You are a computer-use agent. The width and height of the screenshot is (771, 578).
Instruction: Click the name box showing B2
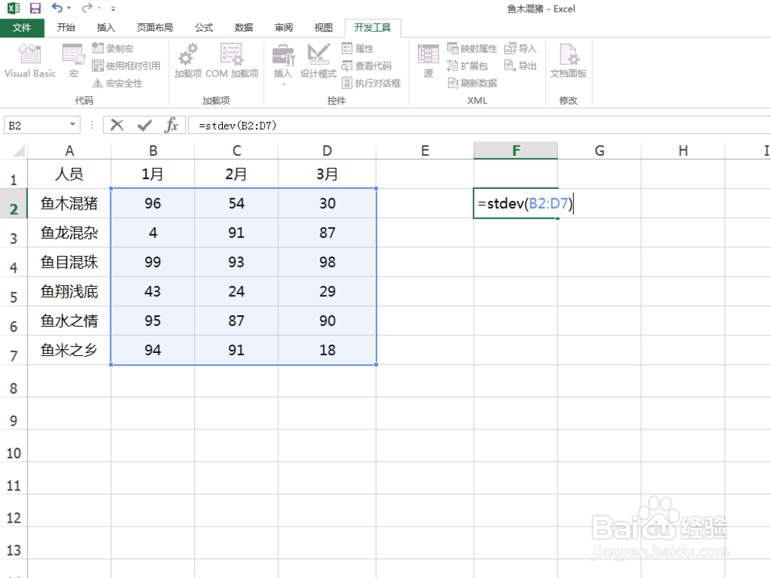click(35, 126)
